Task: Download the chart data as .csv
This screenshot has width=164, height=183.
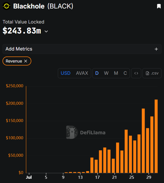Action: [x=152, y=73]
